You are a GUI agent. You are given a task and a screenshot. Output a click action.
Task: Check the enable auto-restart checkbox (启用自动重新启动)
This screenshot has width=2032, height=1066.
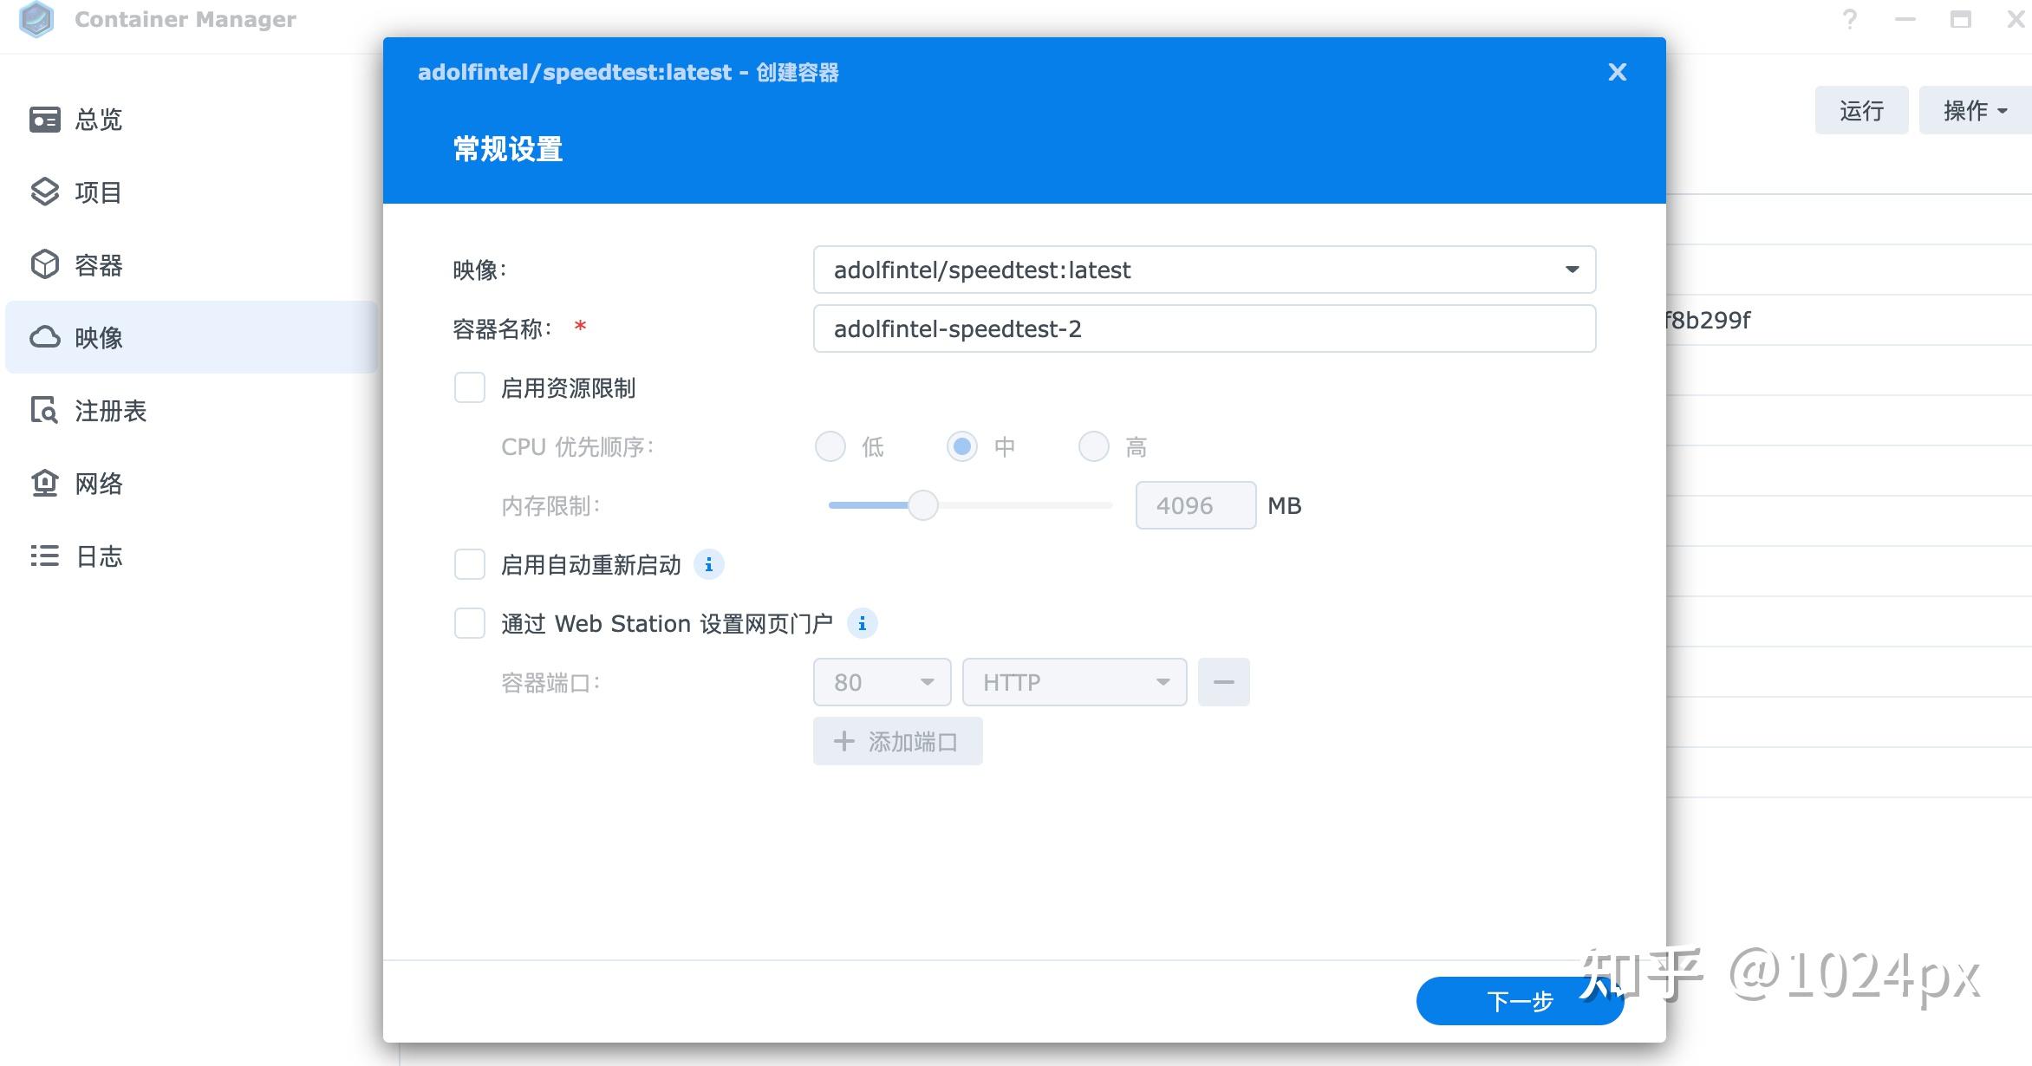coord(470,565)
